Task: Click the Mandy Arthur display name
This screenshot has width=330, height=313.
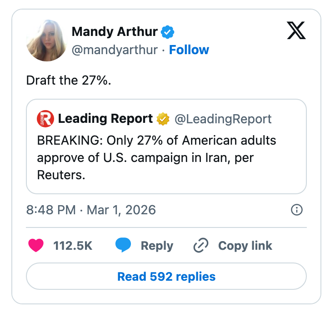Action: pyautogui.click(x=115, y=32)
